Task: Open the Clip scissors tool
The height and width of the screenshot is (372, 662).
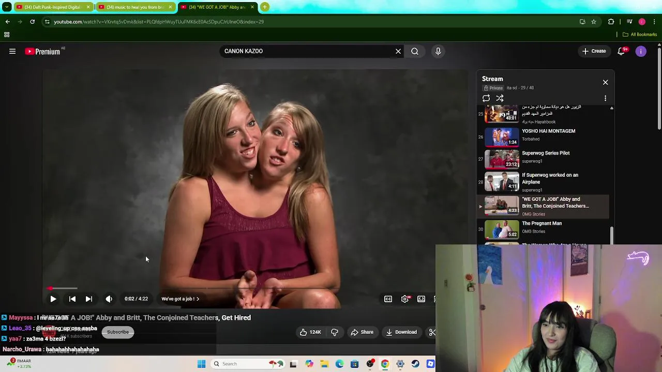Action: tap(431, 332)
